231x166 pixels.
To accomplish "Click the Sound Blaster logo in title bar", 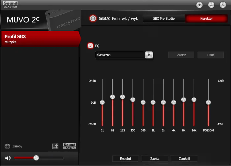I will tap(10, 5).
